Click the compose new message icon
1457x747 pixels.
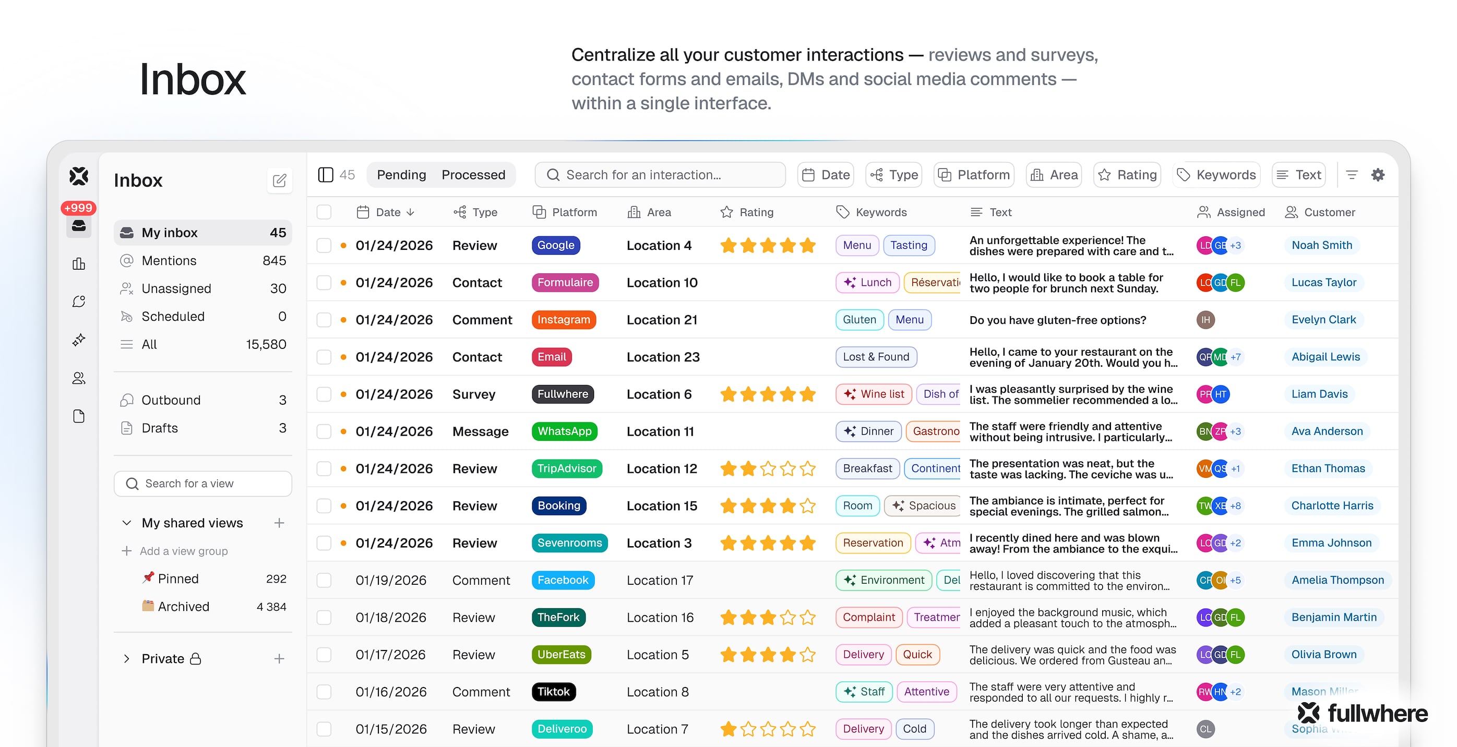(279, 180)
